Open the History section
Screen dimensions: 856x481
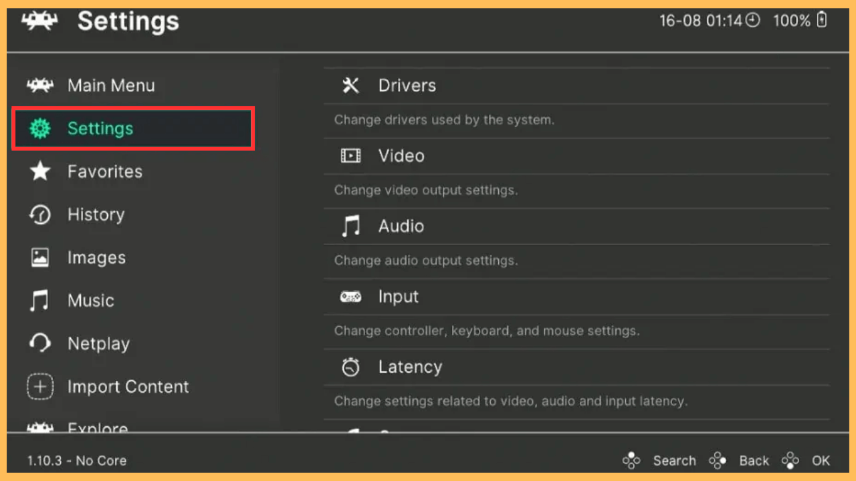[96, 214]
